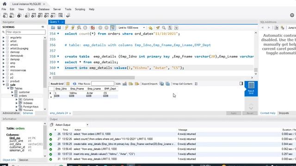Click the delete selected rows icon
This screenshot has height=166, width=296.
137,84
